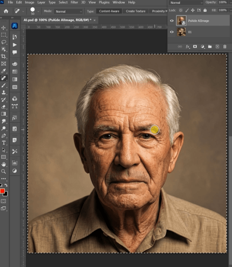Open the File menu
Image resolution: width=232 pixels, height=267 pixels.
10,2
